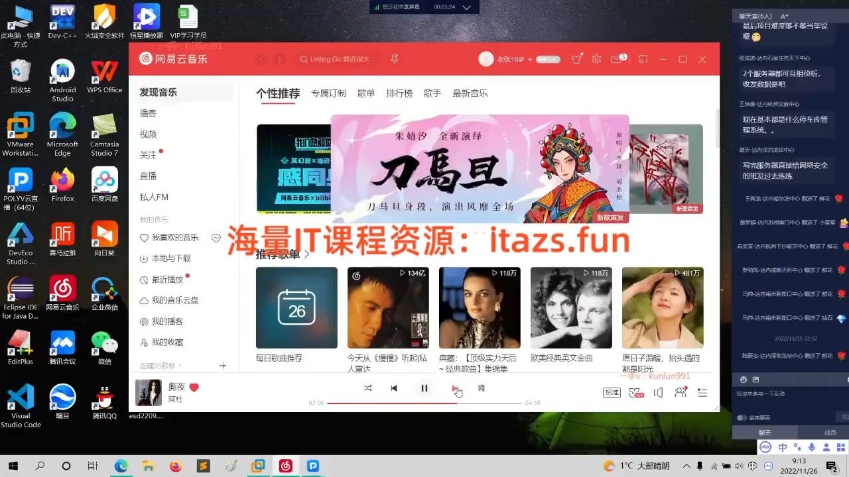Open the 今天从《慢慢》听起 playlist cover

388,307
